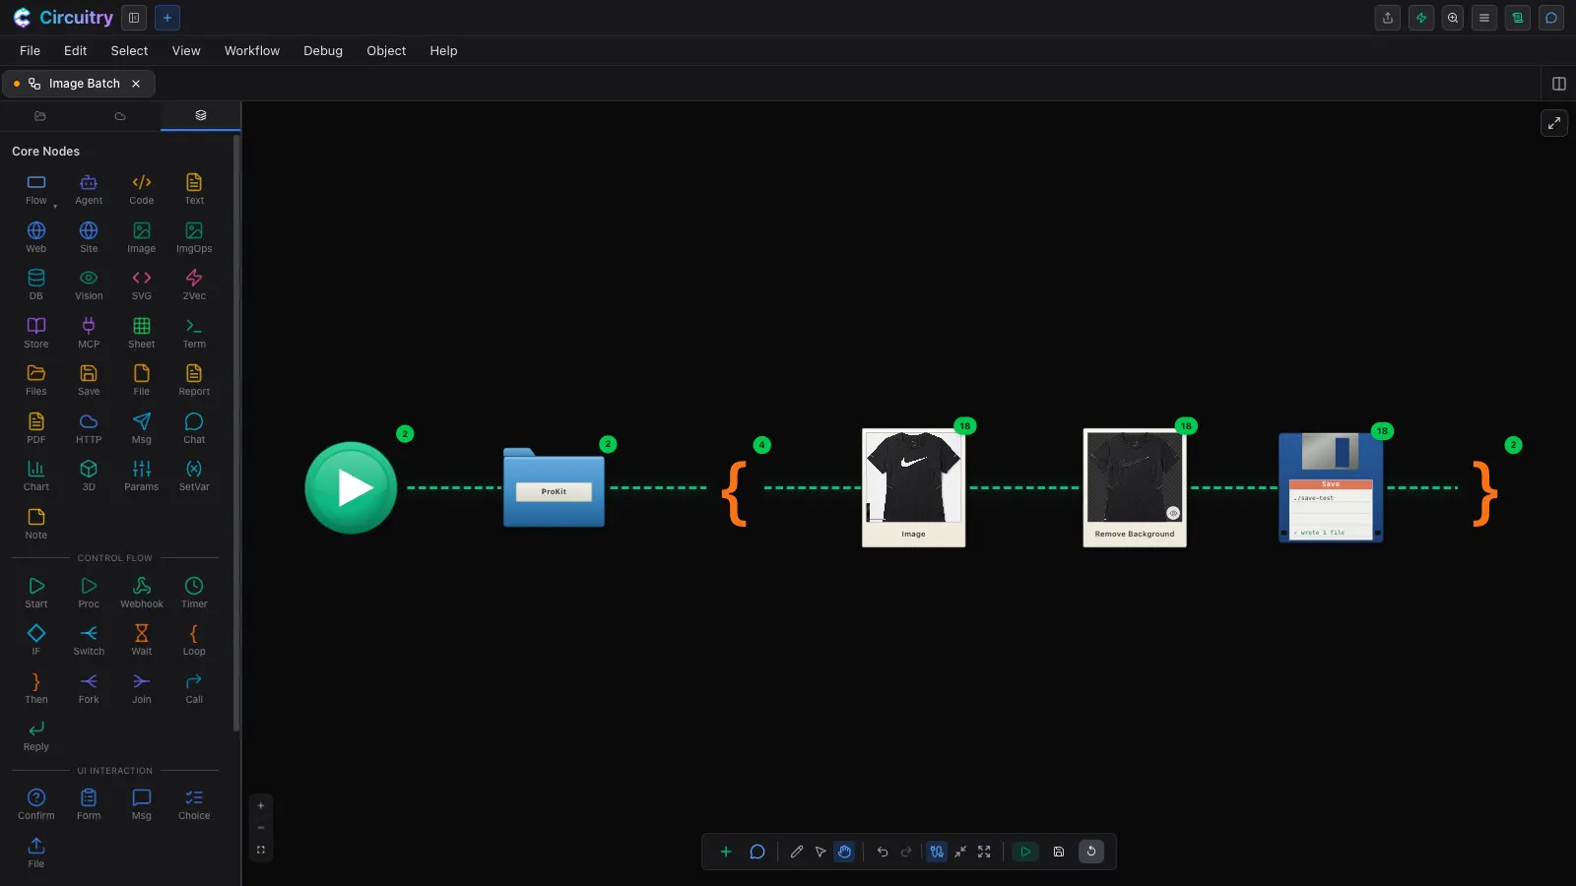Open the Debug menu
This screenshot has width=1576, height=886.
coord(323,51)
